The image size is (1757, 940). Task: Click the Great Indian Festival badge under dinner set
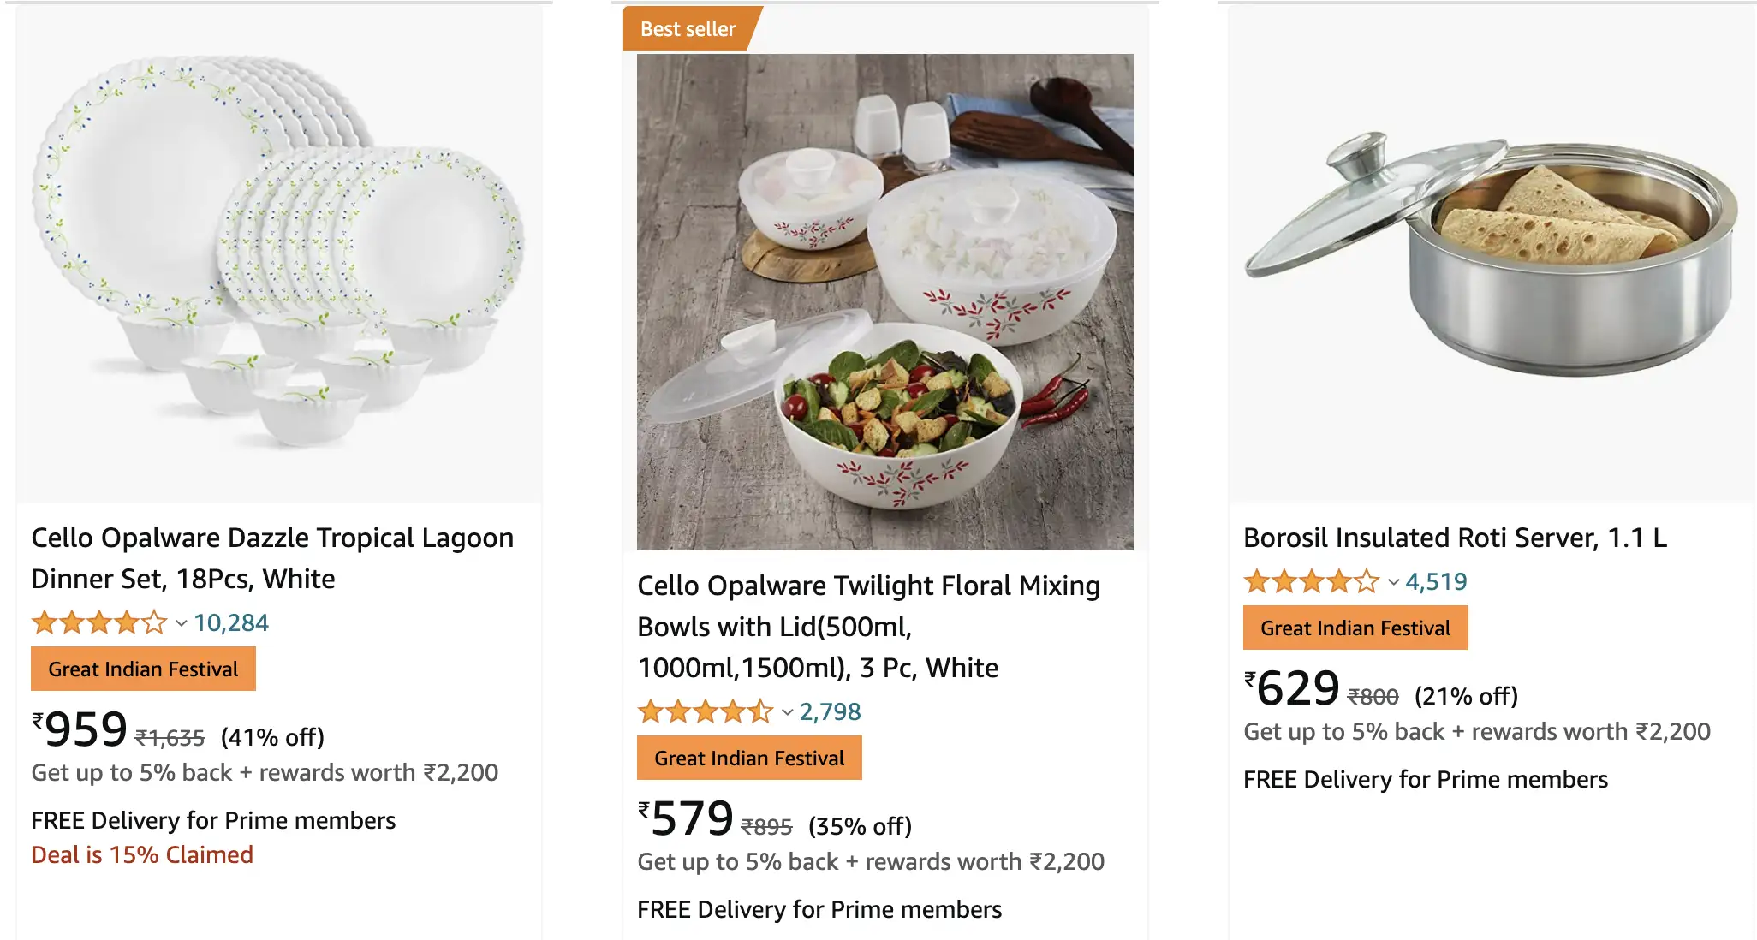coord(142,669)
